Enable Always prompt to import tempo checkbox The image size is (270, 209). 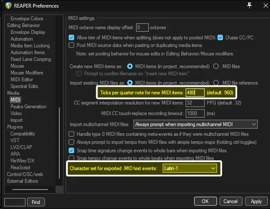[x=72, y=142]
